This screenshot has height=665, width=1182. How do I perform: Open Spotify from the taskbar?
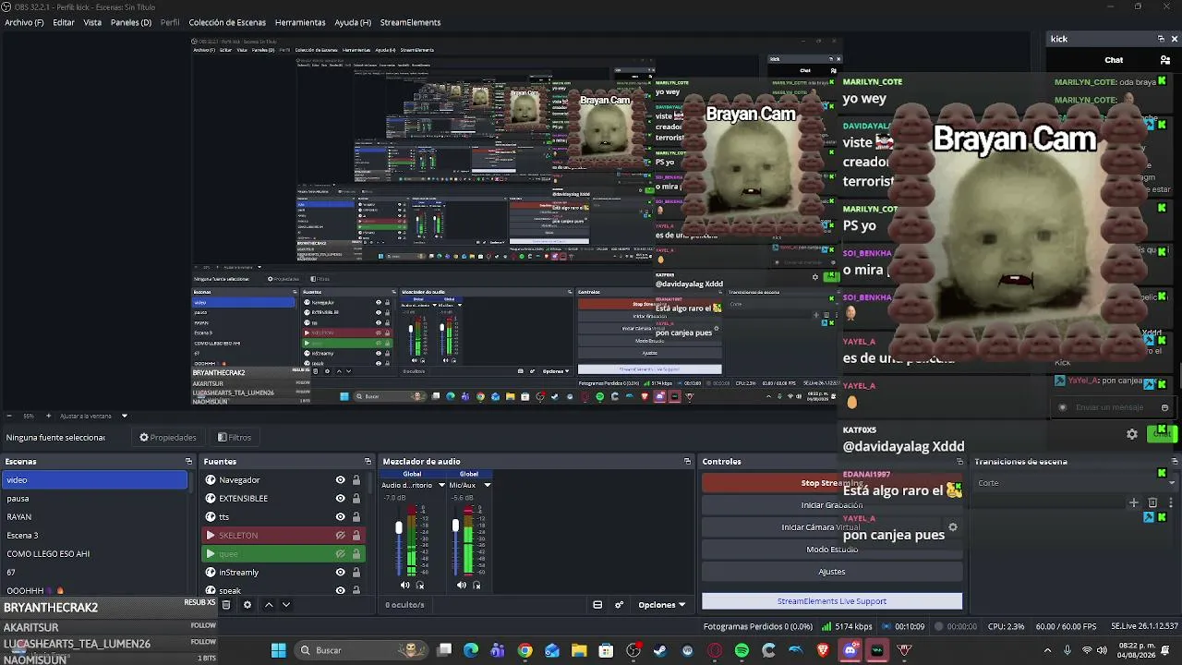point(742,650)
